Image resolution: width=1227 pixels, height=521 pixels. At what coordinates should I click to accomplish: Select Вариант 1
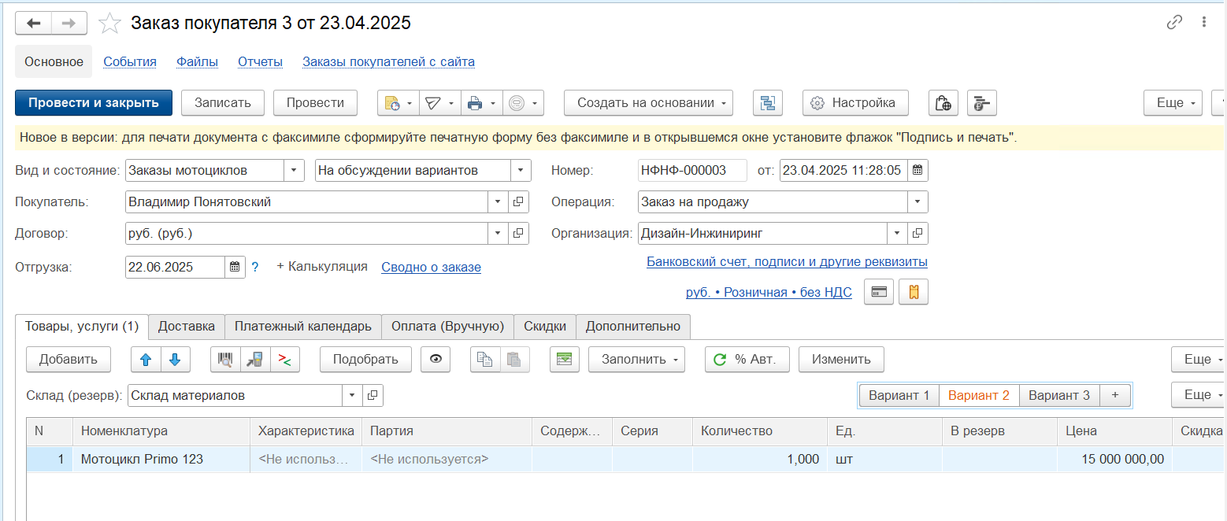899,396
